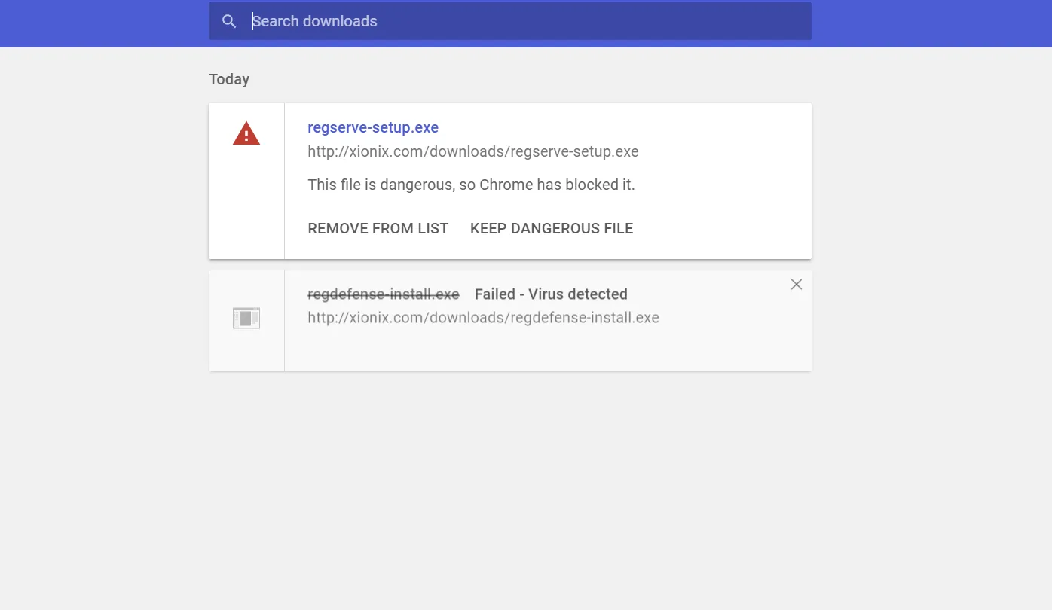Image resolution: width=1052 pixels, height=610 pixels.
Task: Click empty space in the blue toolbar
Action: 927,23
